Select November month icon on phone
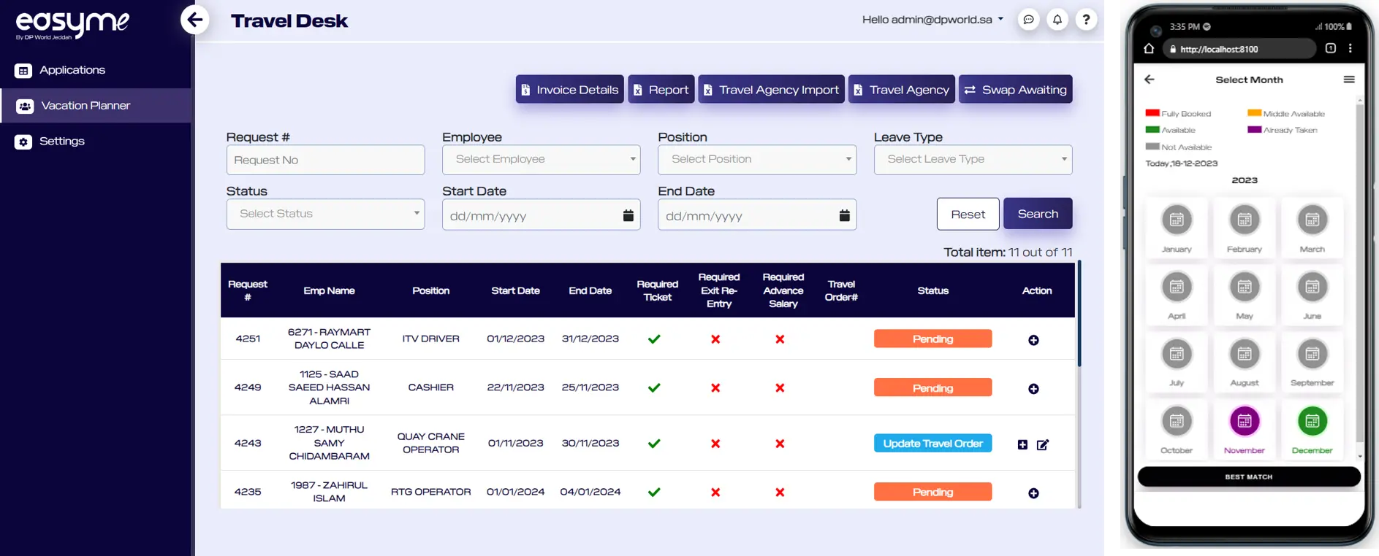1379x556 pixels. coord(1244,422)
